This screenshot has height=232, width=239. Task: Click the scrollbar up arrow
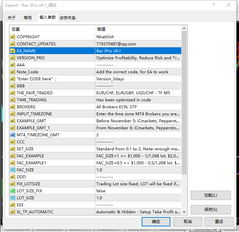(184, 29)
